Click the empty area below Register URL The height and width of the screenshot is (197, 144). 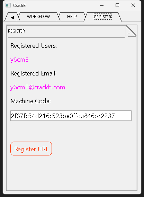click(71, 173)
